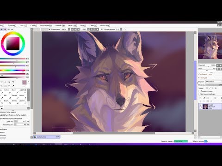Select the Text tool icon
The width and height of the screenshot is (222, 166).
[13, 82]
